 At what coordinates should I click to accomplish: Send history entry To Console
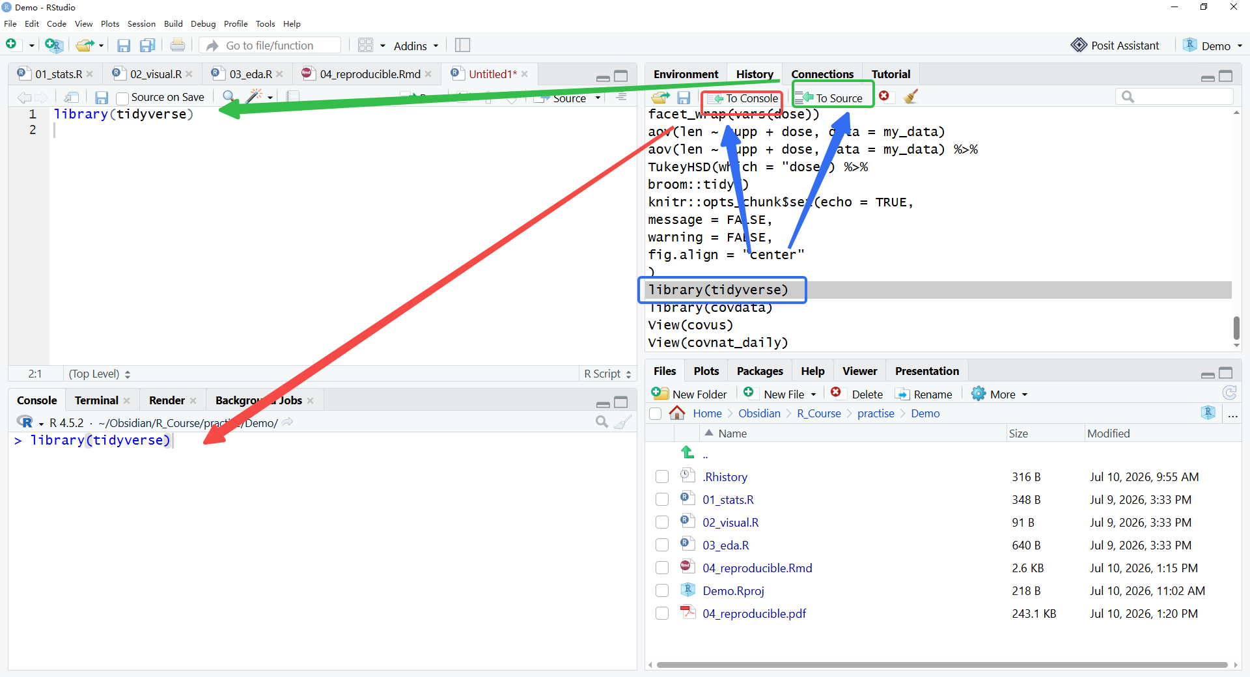pyautogui.click(x=742, y=98)
